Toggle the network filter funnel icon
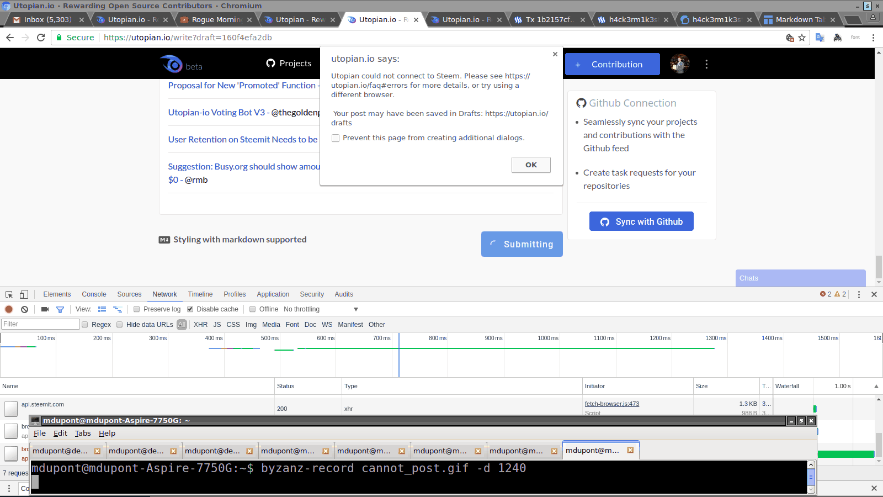Image resolution: width=883 pixels, height=497 pixels. click(60, 309)
